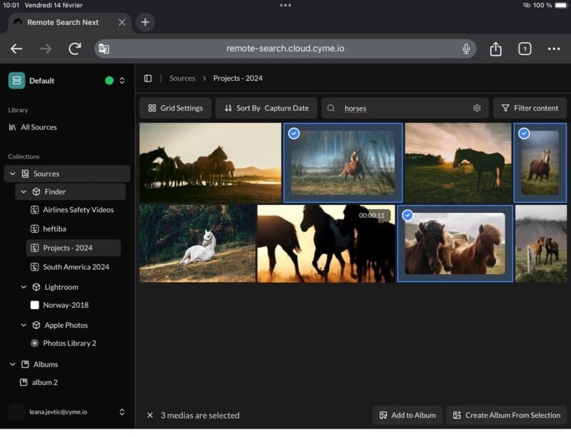Deselect the running horse in mist photo
571x437 pixels.
[294, 134]
